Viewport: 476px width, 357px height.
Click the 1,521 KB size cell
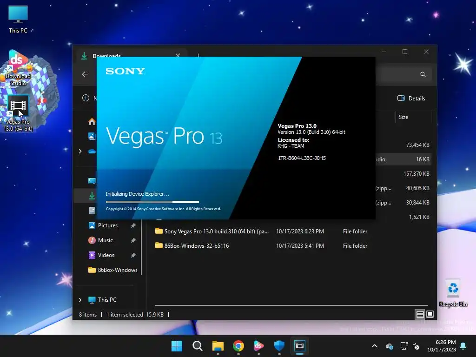point(419,217)
